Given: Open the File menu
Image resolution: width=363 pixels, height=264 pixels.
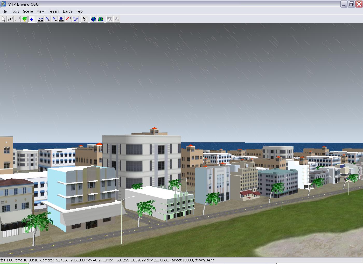Looking at the screenshot, I should tap(4, 11).
